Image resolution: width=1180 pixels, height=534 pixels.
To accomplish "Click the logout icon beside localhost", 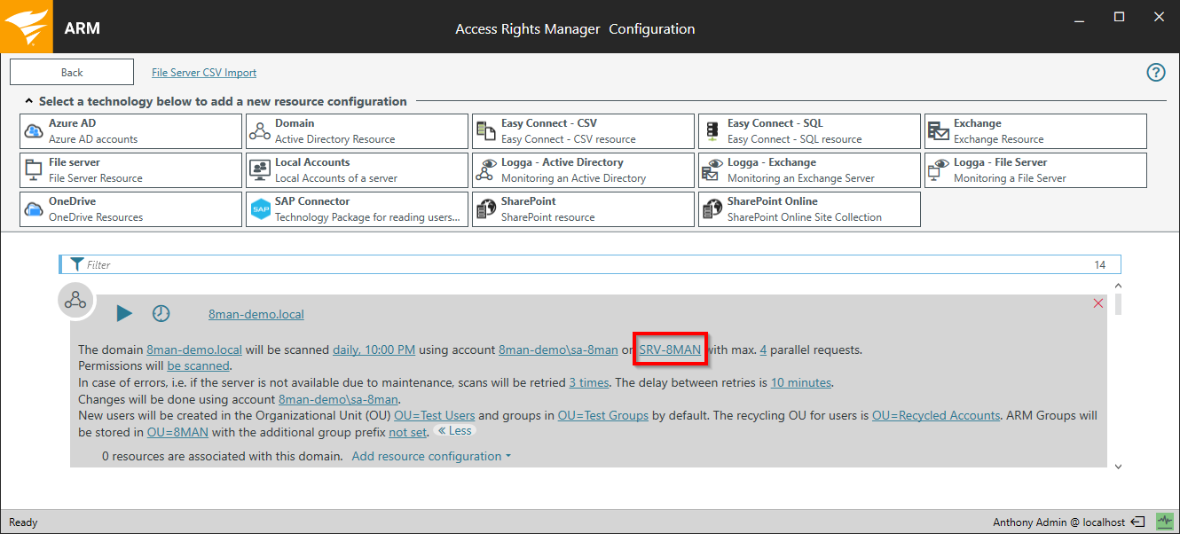I will [x=1139, y=522].
